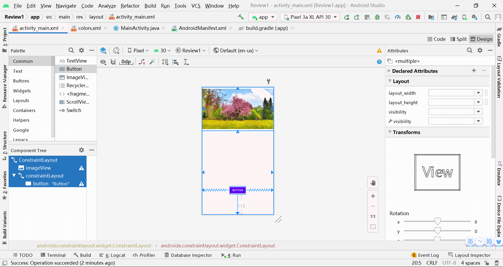503x267 pixels.
Task: Click the Infer Constraints magic wand icon
Action: tap(152, 62)
